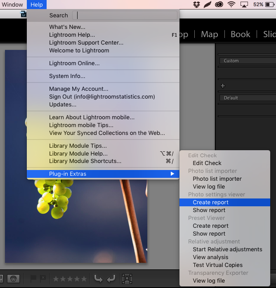The width and height of the screenshot is (276, 288).
Task: Select View log file under Transparency Exporter
Action: pos(225,281)
